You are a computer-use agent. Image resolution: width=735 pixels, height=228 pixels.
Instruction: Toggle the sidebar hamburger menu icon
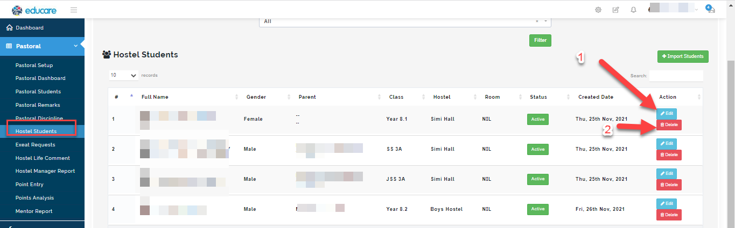(x=74, y=10)
